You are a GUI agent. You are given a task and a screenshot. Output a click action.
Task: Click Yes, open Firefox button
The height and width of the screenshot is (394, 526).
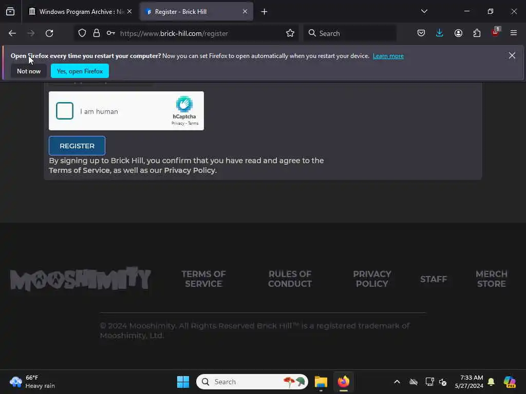pos(80,71)
